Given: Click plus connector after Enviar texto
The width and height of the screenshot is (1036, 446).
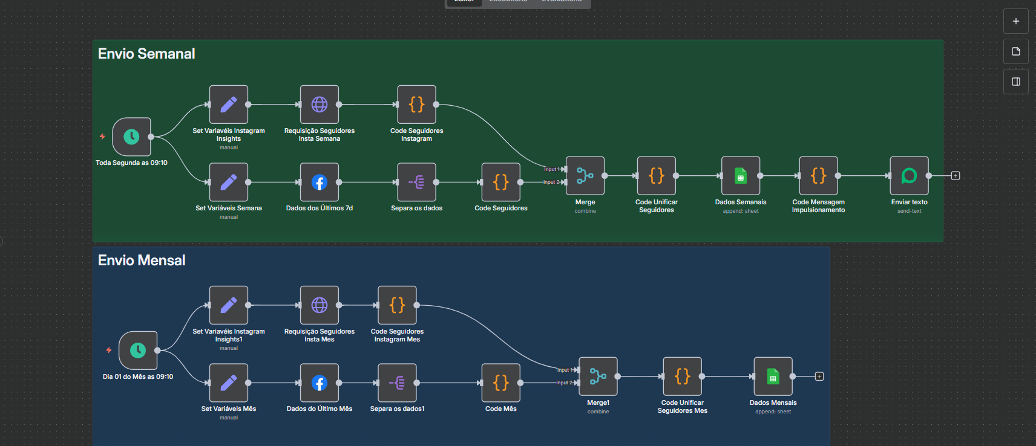Looking at the screenshot, I should 955,176.
